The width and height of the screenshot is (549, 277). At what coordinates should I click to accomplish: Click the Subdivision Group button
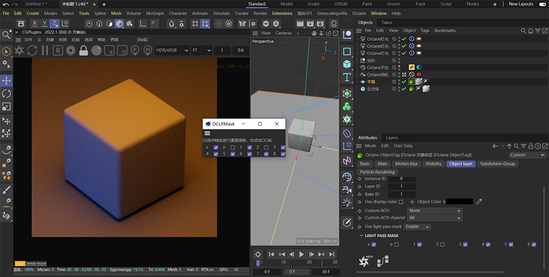[497, 164]
